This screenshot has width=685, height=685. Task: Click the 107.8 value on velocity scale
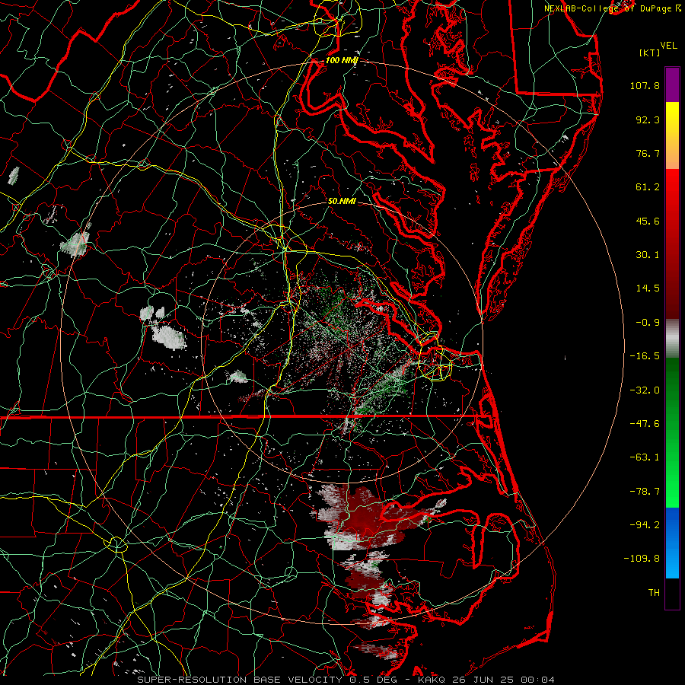(645, 85)
